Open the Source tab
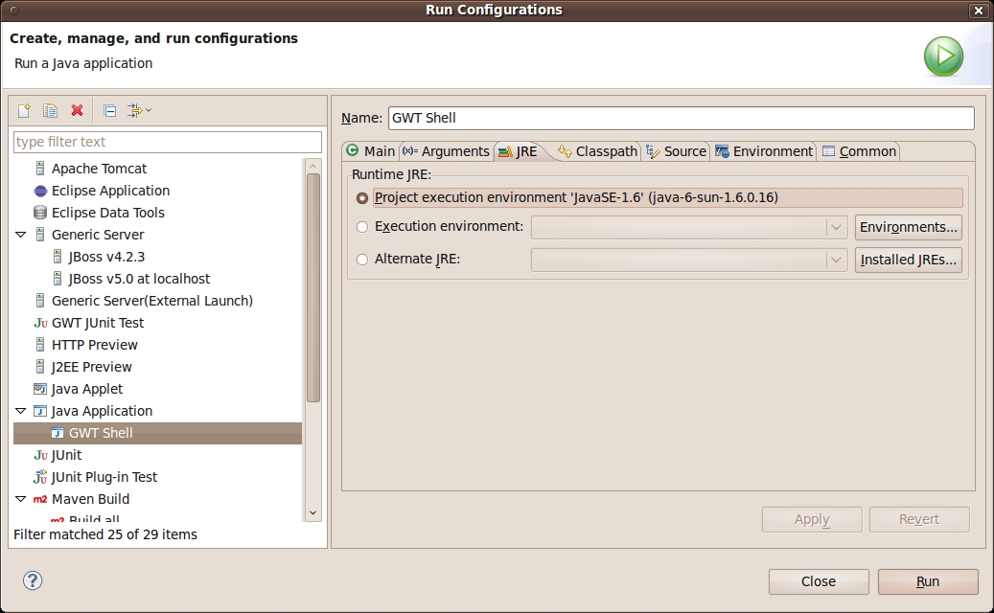Image resolution: width=994 pixels, height=613 pixels. point(676,151)
